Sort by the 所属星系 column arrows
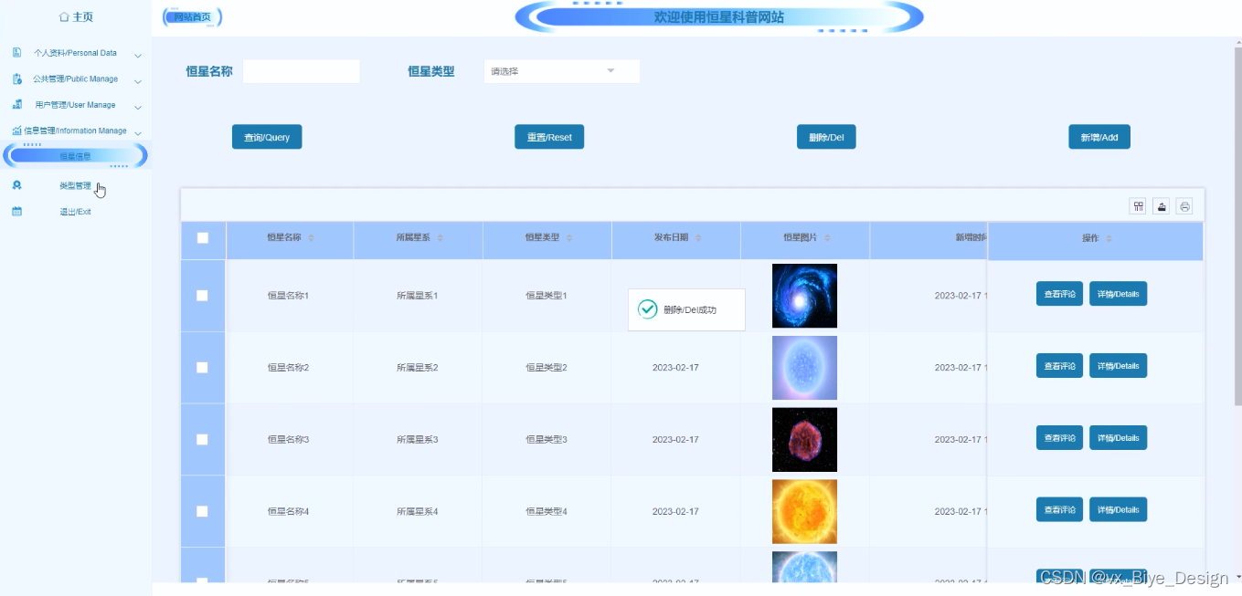1242x596 pixels. 440,238
